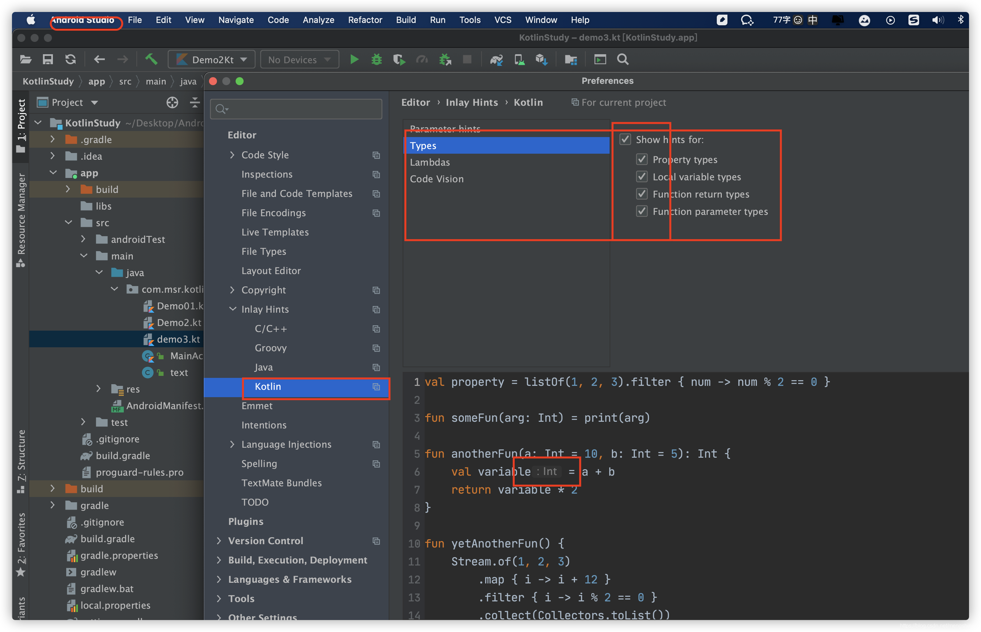This screenshot has height=632, width=981.
Task: Open the AVD Manager device icon
Action: click(519, 60)
